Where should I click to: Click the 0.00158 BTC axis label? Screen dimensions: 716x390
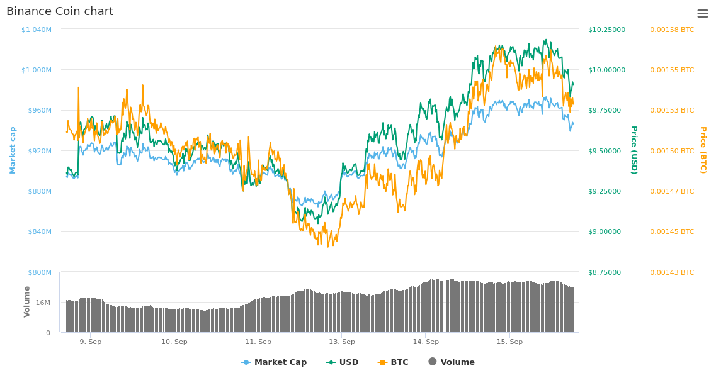pyautogui.click(x=672, y=30)
